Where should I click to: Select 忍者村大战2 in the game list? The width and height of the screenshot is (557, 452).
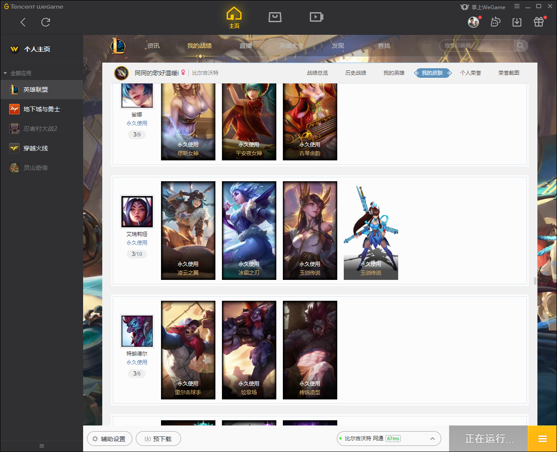(x=41, y=129)
